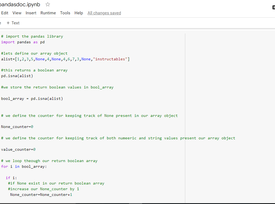This screenshot has width=275, height=204.
Task: Open the Edit menu
Action: pos(5,13)
